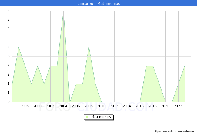The width and height of the screenshot is (197, 136).
Task: Click the Matrimonios legend label
Action: coord(101,117)
